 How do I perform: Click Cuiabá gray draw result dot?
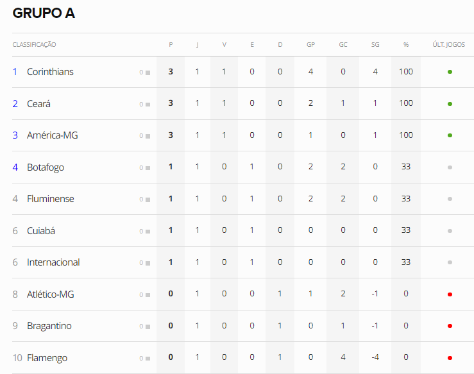[x=450, y=231]
